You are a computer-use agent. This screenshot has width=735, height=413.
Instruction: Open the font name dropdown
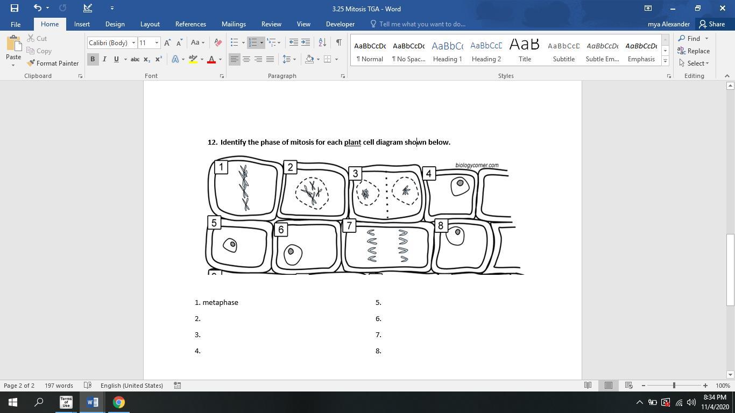click(133, 43)
